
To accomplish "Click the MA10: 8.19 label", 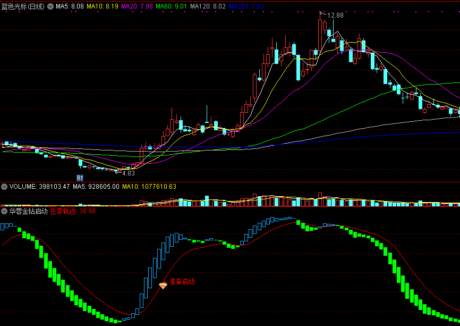I will click(x=103, y=6).
